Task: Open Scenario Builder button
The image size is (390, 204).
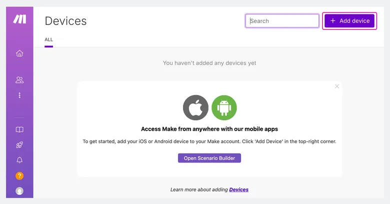Action: click(x=209, y=158)
